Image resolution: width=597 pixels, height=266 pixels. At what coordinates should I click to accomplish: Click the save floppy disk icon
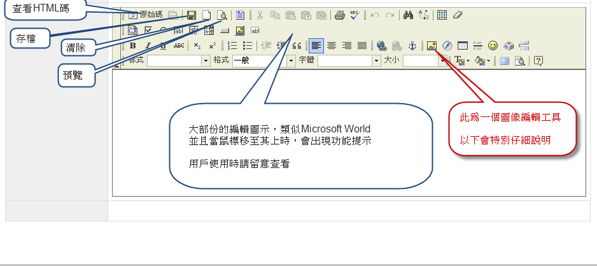(192, 14)
